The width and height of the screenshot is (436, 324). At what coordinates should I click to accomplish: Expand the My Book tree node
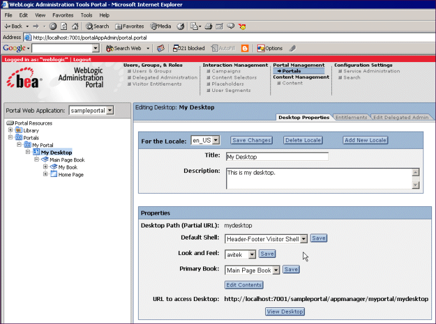pos(45,167)
